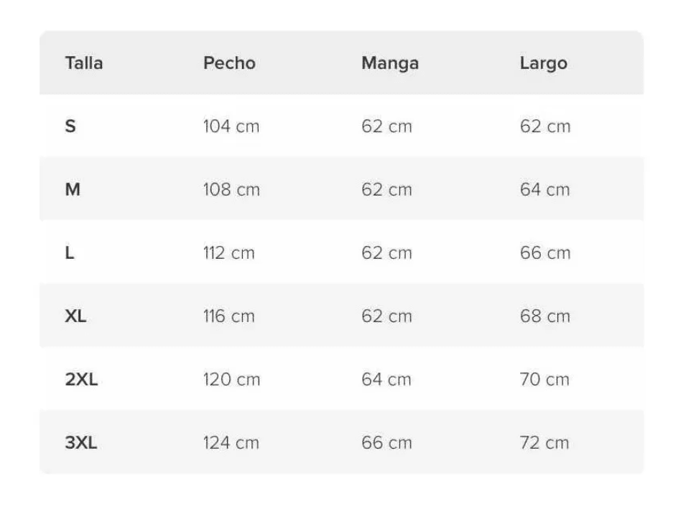Click the 116 cm chest value
Viewport: 691px width, 512px height.
(x=228, y=316)
